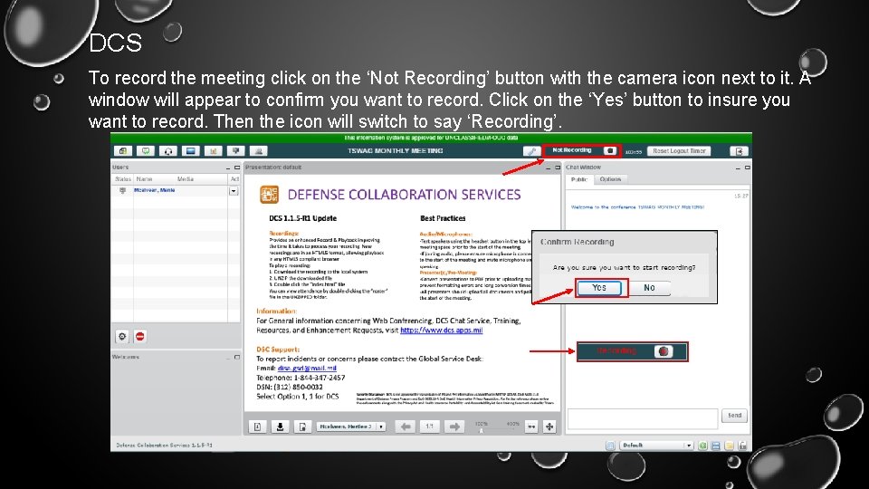Viewport: 869px width, 489px height.
Task: Click the logout icon at the top right
Action: (x=739, y=151)
